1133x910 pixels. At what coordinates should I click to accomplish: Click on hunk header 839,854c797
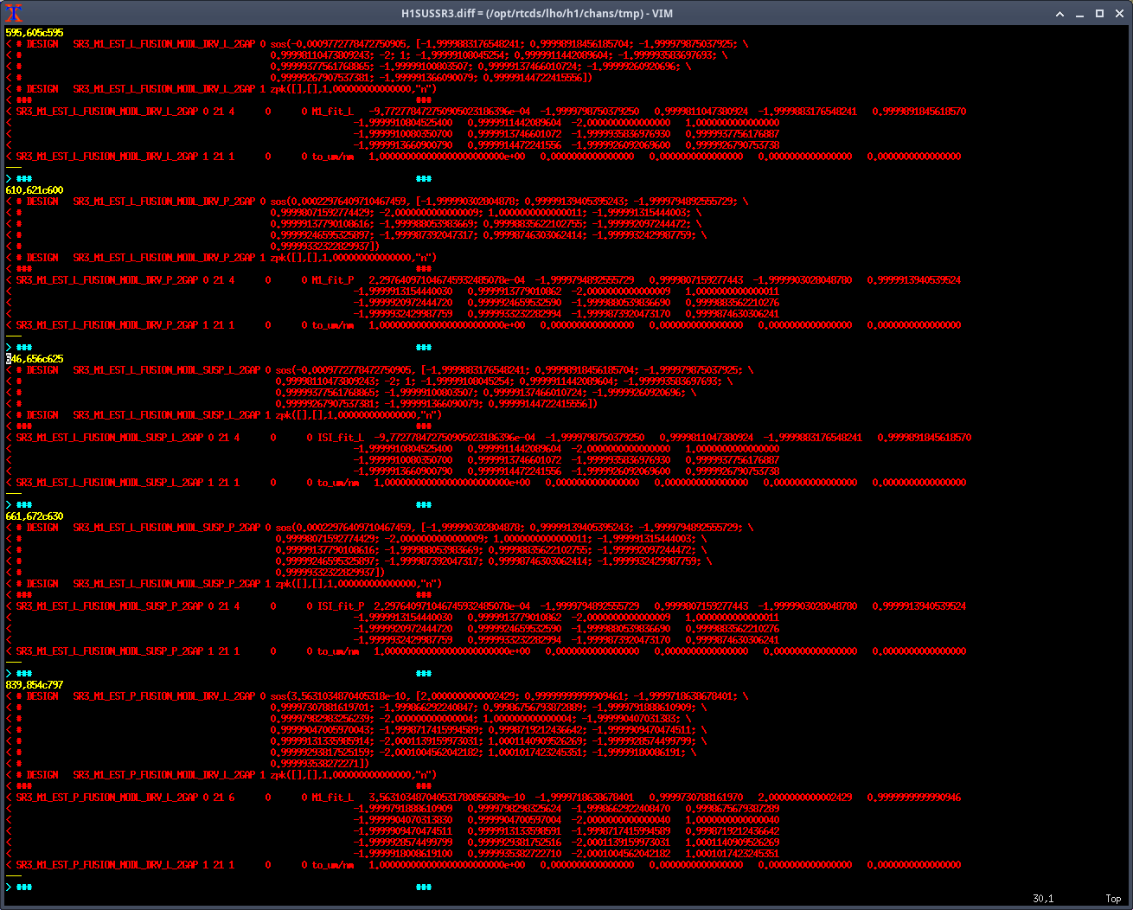[35, 685]
